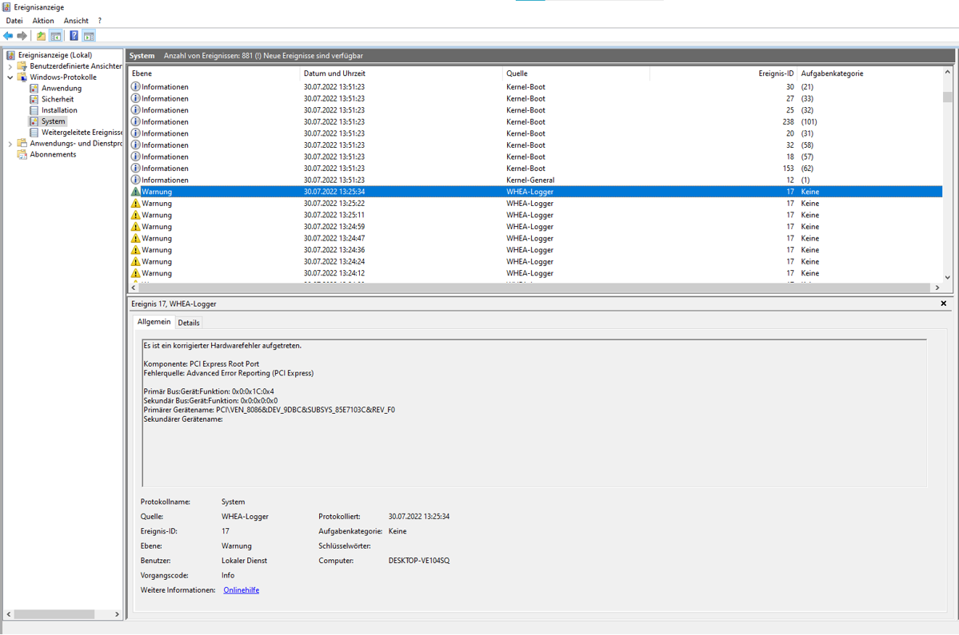Select the Allgemein tab

click(x=154, y=322)
